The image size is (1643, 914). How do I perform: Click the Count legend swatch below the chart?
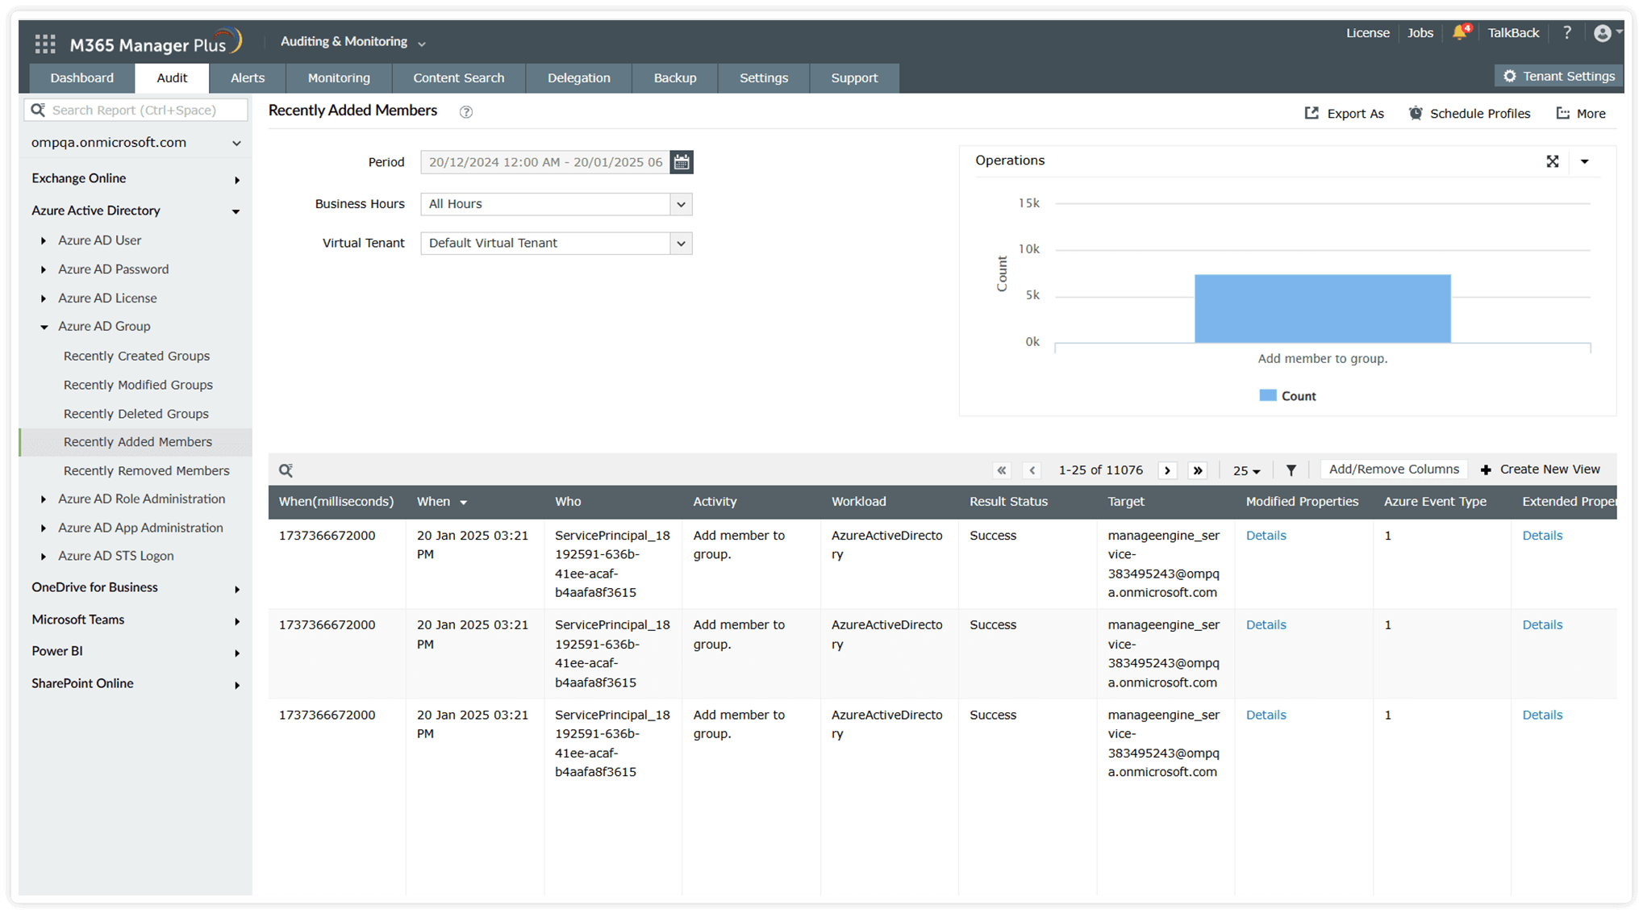click(1268, 395)
